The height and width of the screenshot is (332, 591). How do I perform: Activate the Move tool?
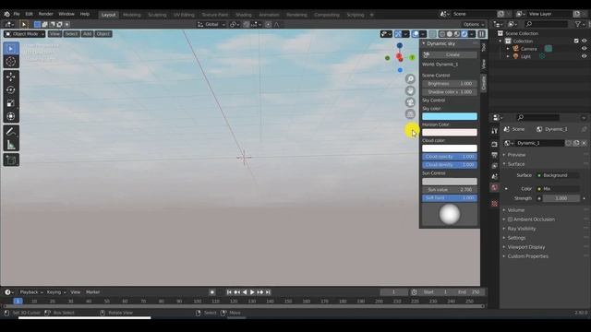(11, 77)
